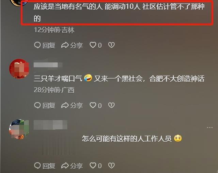Like the comment posted 12 minutes ago
218x173 pixels.
click(96, 45)
